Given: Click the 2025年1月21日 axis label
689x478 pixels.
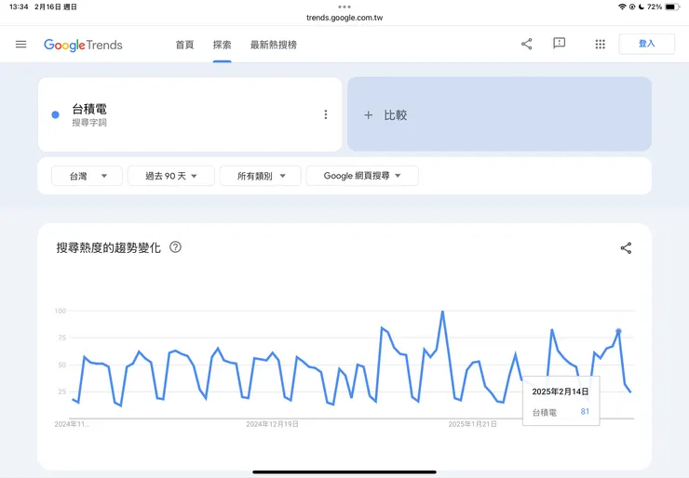Looking at the screenshot, I should coord(472,424).
